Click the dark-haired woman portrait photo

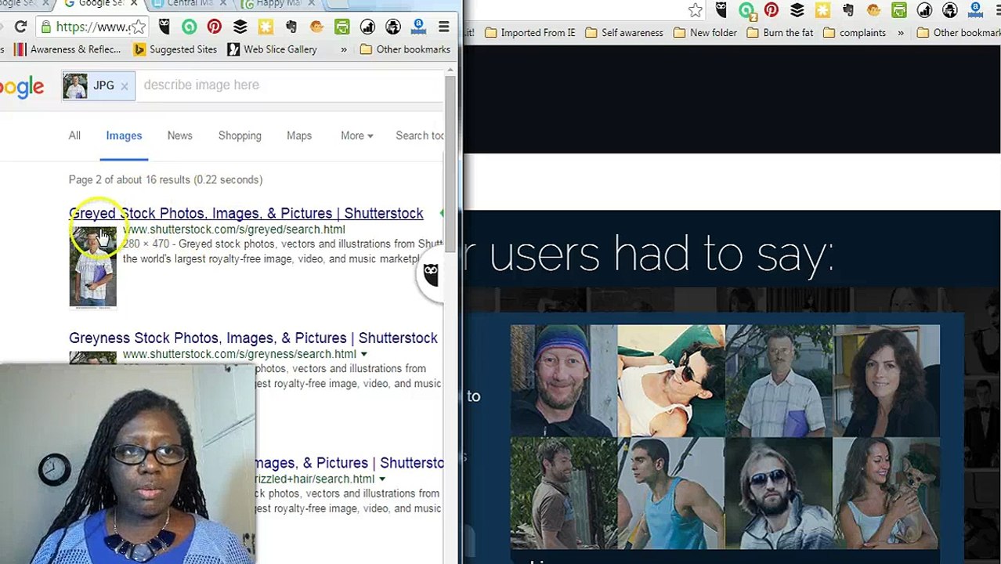coord(887,381)
